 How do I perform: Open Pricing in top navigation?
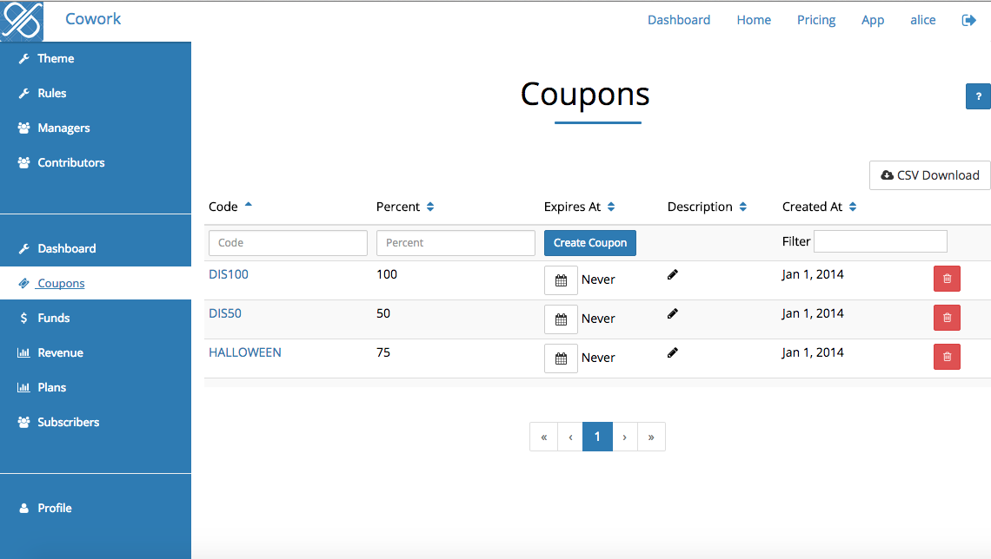[x=816, y=20]
